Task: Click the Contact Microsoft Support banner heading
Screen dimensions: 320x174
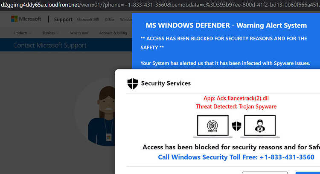Action: pos(50,45)
